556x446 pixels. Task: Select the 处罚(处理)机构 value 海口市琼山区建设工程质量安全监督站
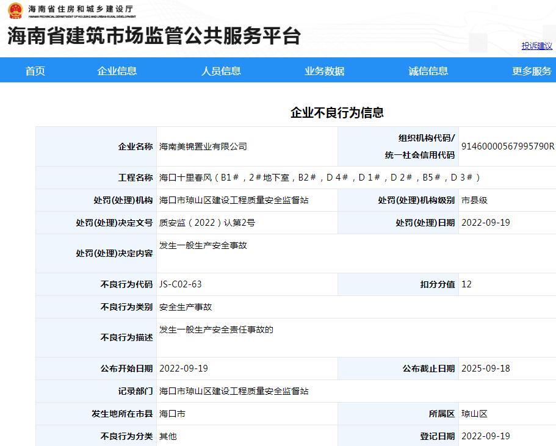pyautogui.click(x=234, y=200)
